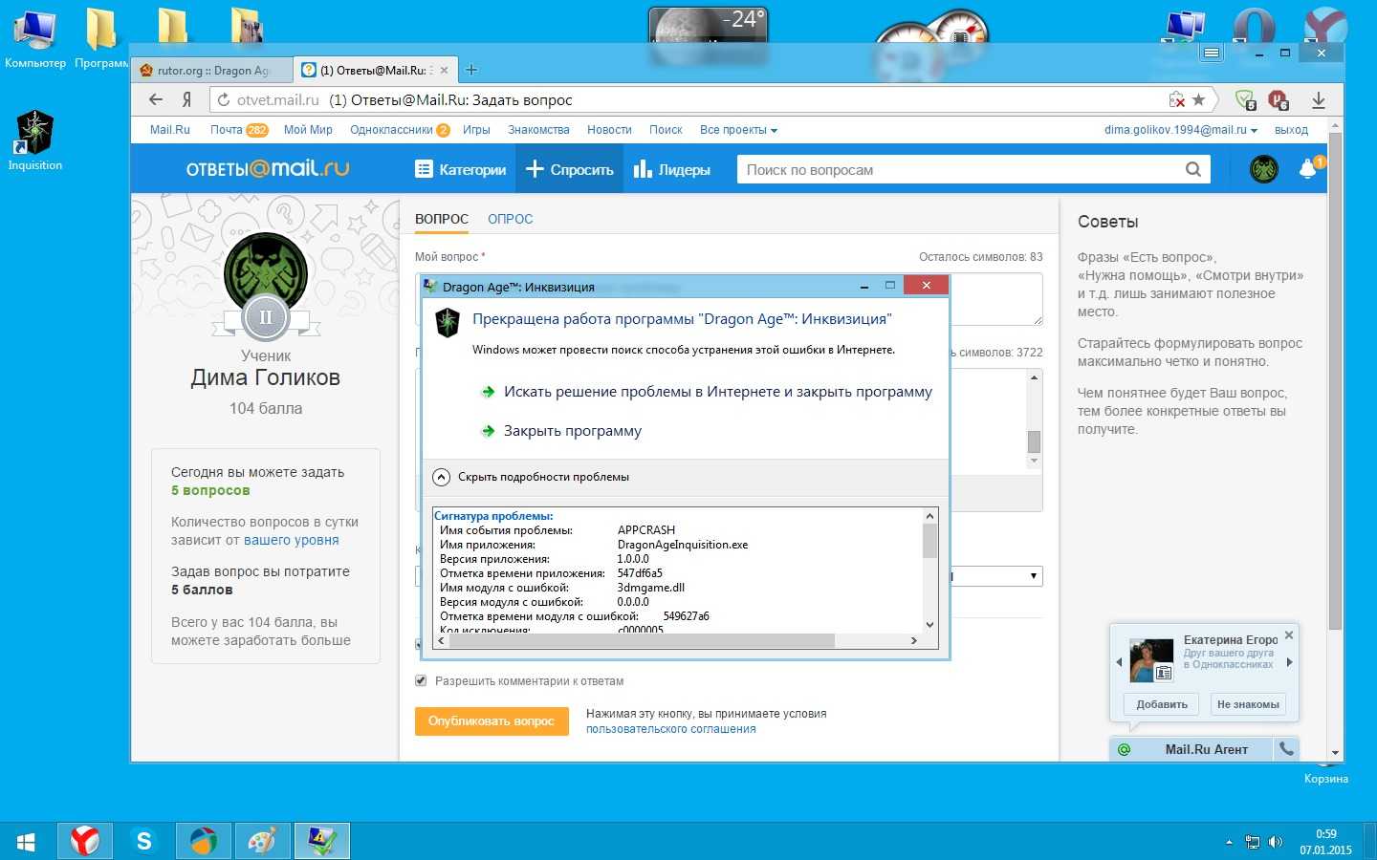This screenshot has width=1377, height=860.
Task: Click the выход logout link
Action: (x=1291, y=130)
